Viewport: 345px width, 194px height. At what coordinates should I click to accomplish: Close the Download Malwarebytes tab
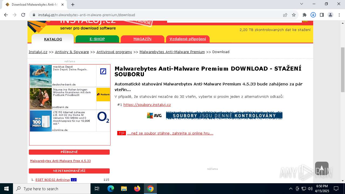pyautogui.click(x=63, y=4)
